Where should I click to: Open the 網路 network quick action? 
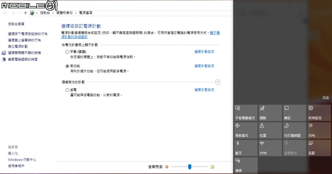click(270, 113)
